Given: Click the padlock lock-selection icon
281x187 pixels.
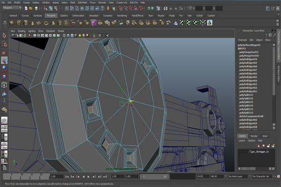Looking at the screenshot, I should point(108,8).
